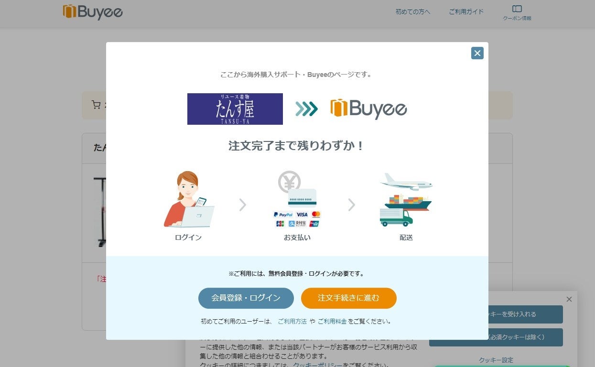Click the ここから海外購入サポート intro text
The height and width of the screenshot is (367, 595).
[296, 75]
